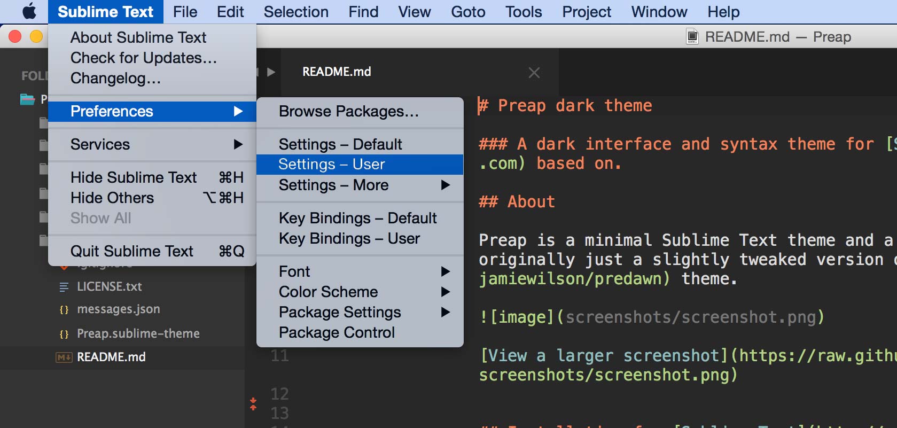Open the Window menu
The width and height of the screenshot is (897, 428).
[x=659, y=12]
